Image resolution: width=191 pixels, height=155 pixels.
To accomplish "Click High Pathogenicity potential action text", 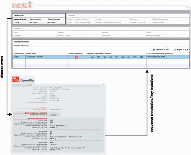I will pyautogui.click(x=57, y=148).
